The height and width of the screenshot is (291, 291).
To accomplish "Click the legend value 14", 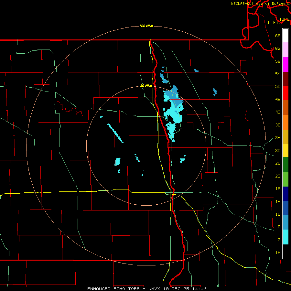I will [278, 201].
